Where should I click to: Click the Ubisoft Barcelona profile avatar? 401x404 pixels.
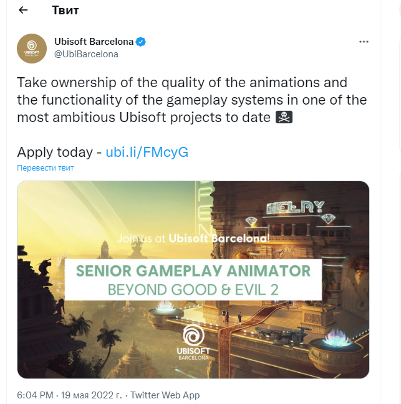(x=32, y=49)
